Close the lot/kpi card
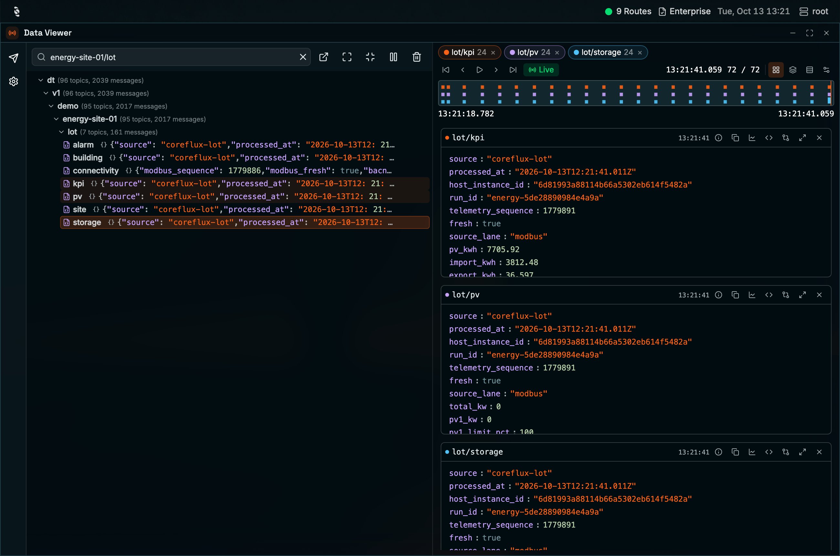The height and width of the screenshot is (556, 840). pos(819,138)
